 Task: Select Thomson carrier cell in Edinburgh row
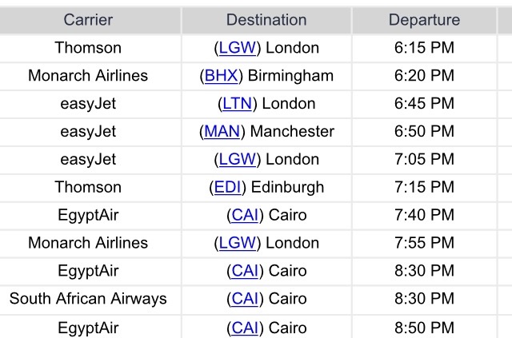coord(88,187)
